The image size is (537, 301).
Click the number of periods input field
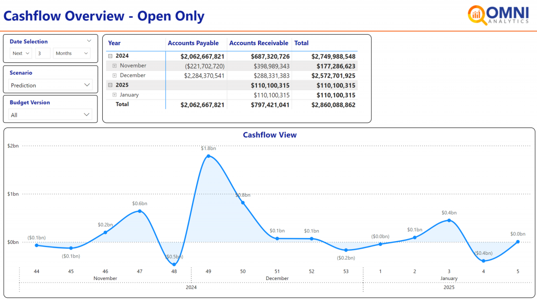43,53
